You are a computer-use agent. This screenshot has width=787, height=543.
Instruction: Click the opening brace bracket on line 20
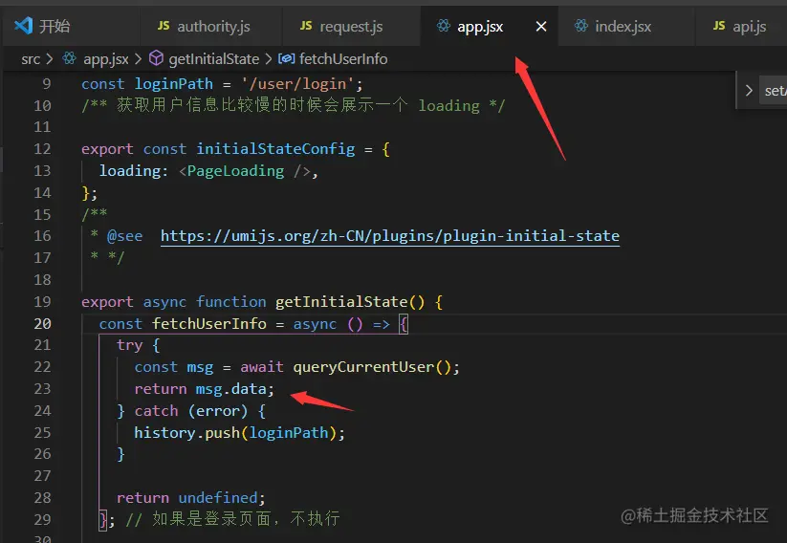click(x=403, y=324)
